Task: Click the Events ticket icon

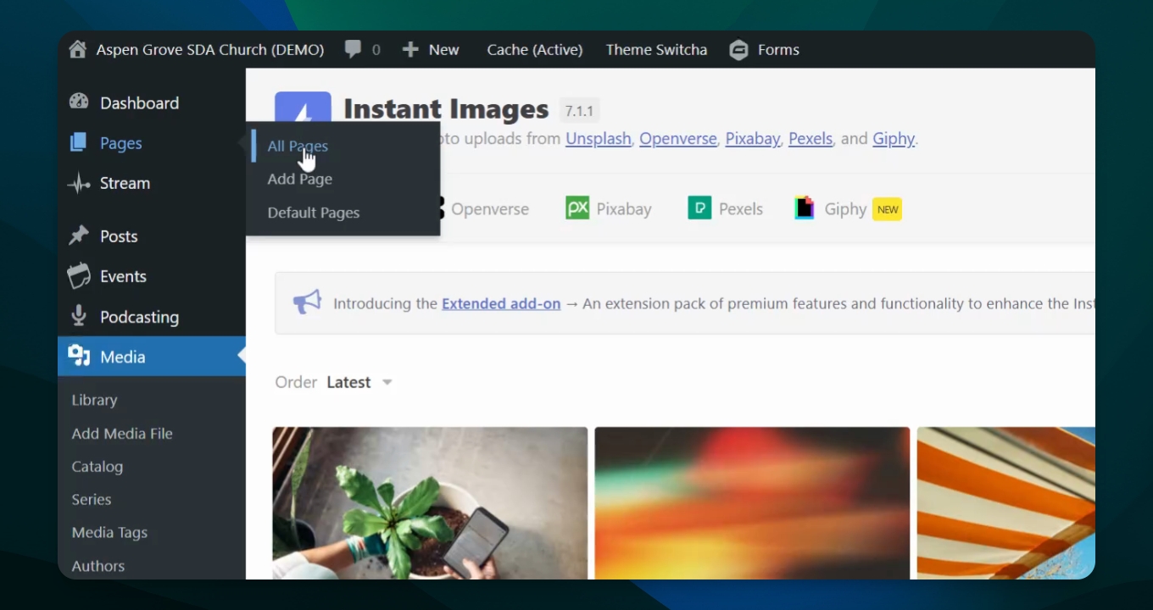Action: click(79, 276)
